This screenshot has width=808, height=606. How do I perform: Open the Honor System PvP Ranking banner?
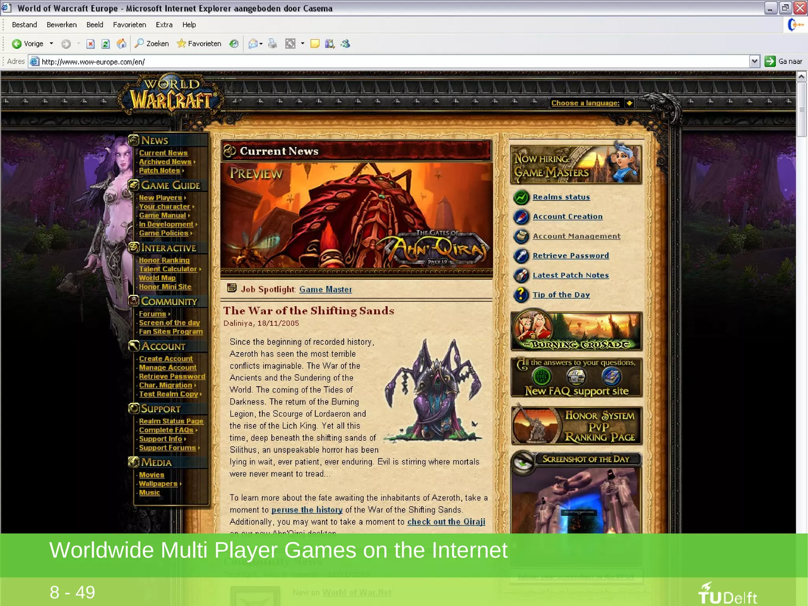576,426
